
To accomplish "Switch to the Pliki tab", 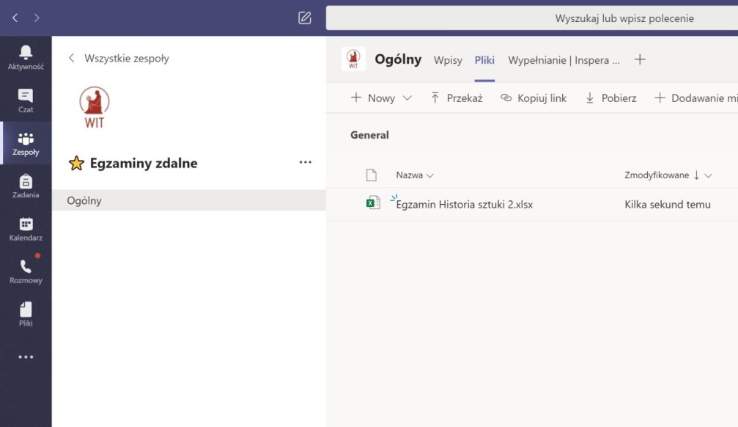I will [x=484, y=60].
